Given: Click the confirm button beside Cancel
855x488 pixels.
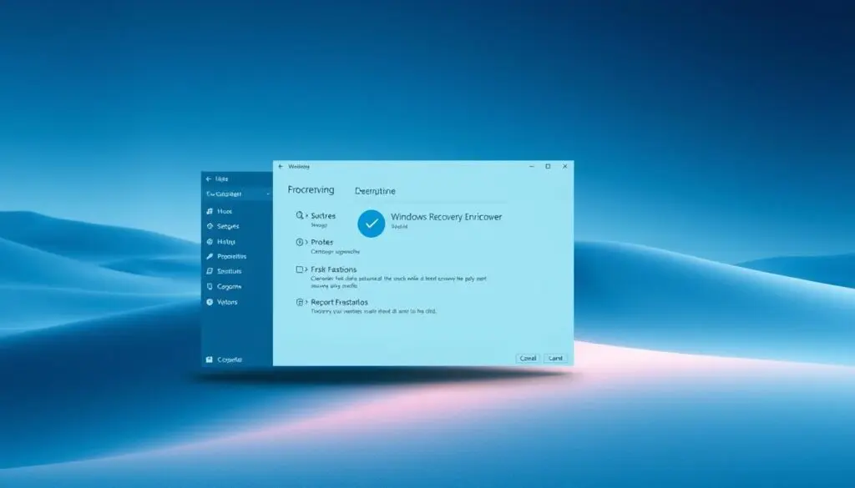Looking at the screenshot, I should coord(556,358).
